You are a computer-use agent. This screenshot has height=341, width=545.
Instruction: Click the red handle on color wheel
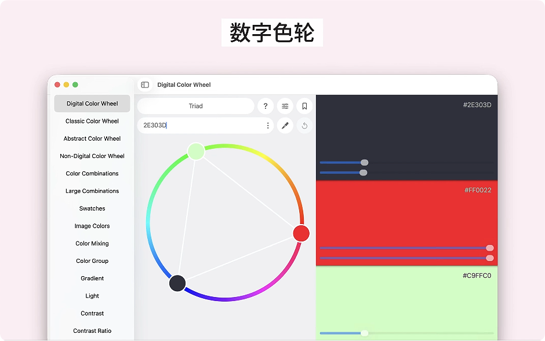pos(301,233)
